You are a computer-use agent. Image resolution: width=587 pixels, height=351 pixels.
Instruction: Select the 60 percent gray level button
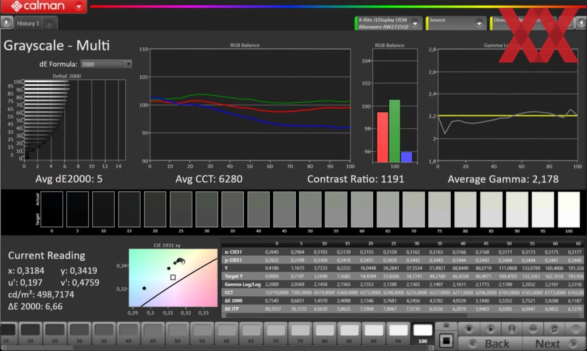point(227,334)
